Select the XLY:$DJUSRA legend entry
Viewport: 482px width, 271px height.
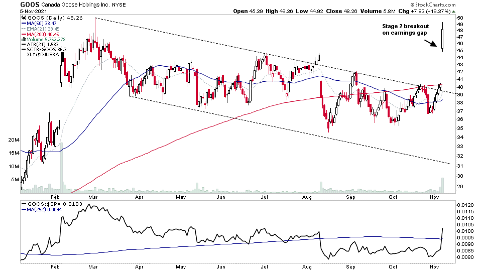[x=42, y=54]
